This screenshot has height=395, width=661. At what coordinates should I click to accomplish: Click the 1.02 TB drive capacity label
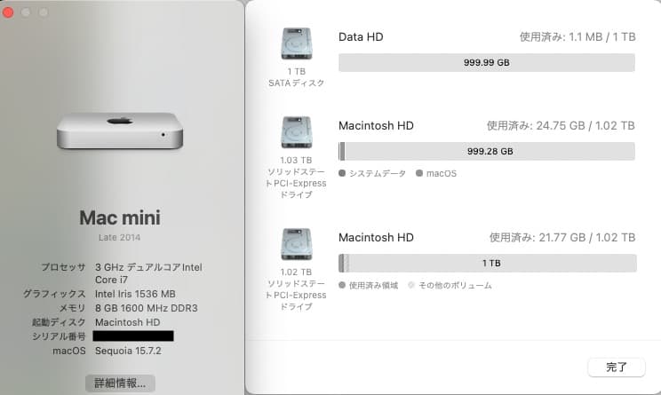point(297,273)
